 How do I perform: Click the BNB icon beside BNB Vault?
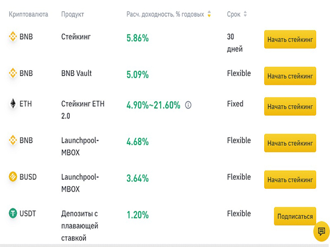tap(13, 73)
